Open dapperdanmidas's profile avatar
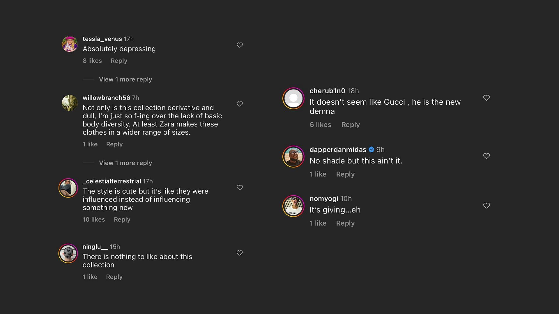559x314 pixels. (x=293, y=156)
